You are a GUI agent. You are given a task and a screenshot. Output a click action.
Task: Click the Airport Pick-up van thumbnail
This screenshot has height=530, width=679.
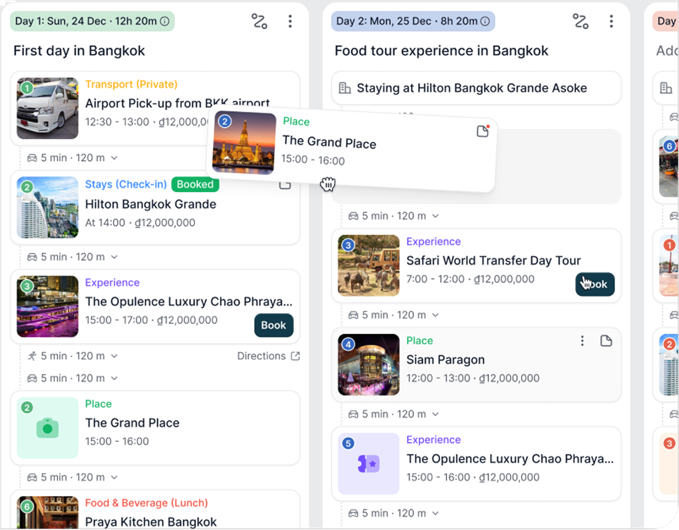pyautogui.click(x=48, y=108)
